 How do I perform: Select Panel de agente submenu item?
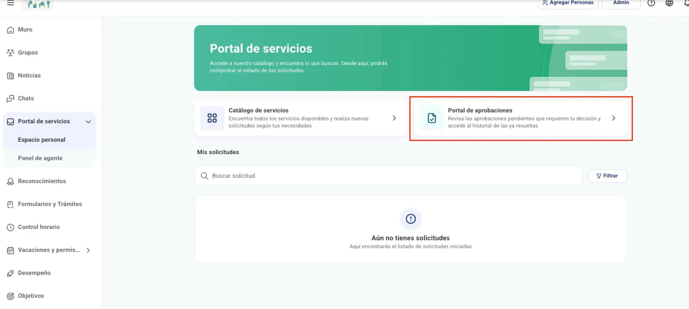[x=40, y=158]
